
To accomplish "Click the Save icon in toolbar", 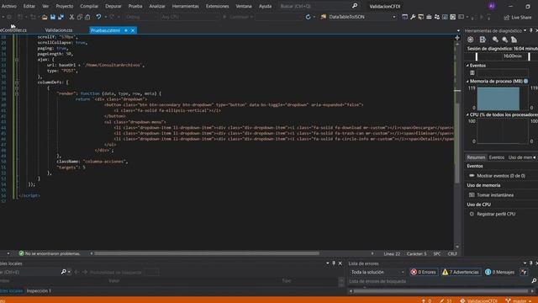I will (52, 17).
